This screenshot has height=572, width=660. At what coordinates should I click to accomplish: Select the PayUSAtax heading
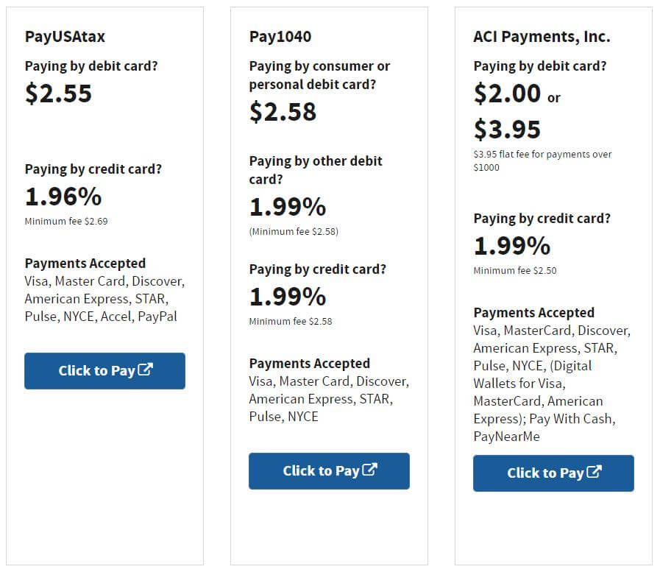[65, 35]
